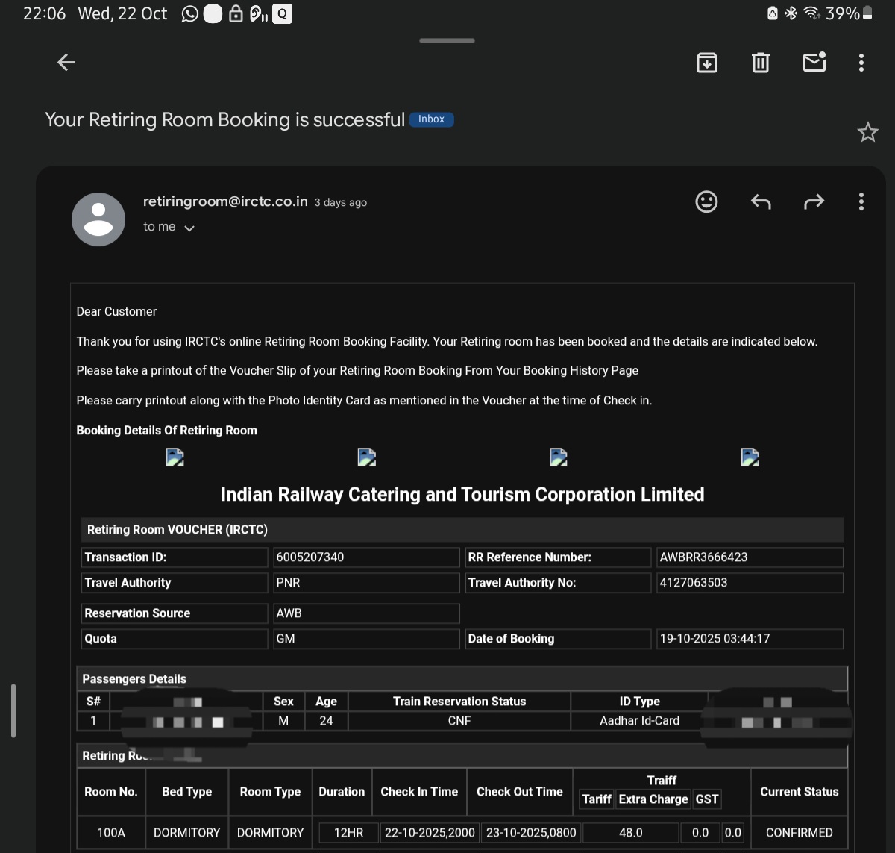Tap the Inbox label chip
This screenshot has height=853, width=895.
pos(431,119)
